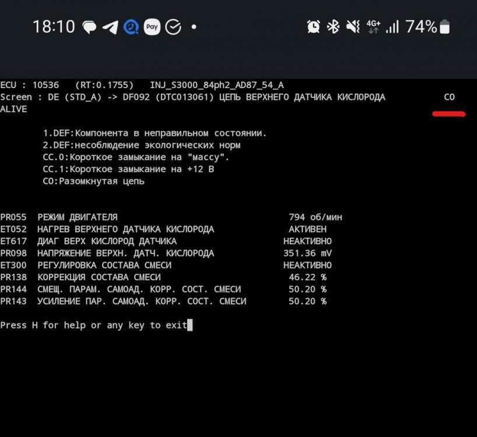Viewport: 477px width, 437px height.
Task: Click the PR144 adaptive offset row
Action: [164, 290]
